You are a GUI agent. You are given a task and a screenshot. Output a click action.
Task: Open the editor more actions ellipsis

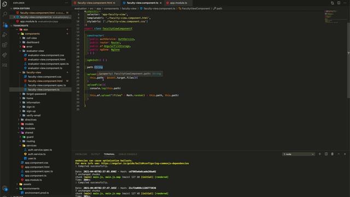tap(345, 3)
